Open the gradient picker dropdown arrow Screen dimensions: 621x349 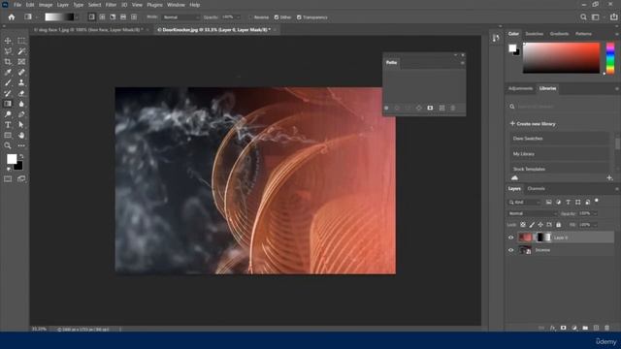77,17
